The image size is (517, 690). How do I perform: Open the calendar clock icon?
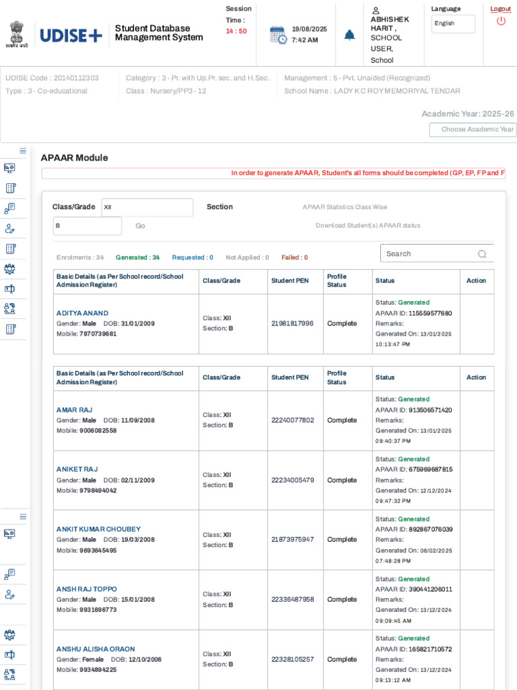(x=278, y=35)
